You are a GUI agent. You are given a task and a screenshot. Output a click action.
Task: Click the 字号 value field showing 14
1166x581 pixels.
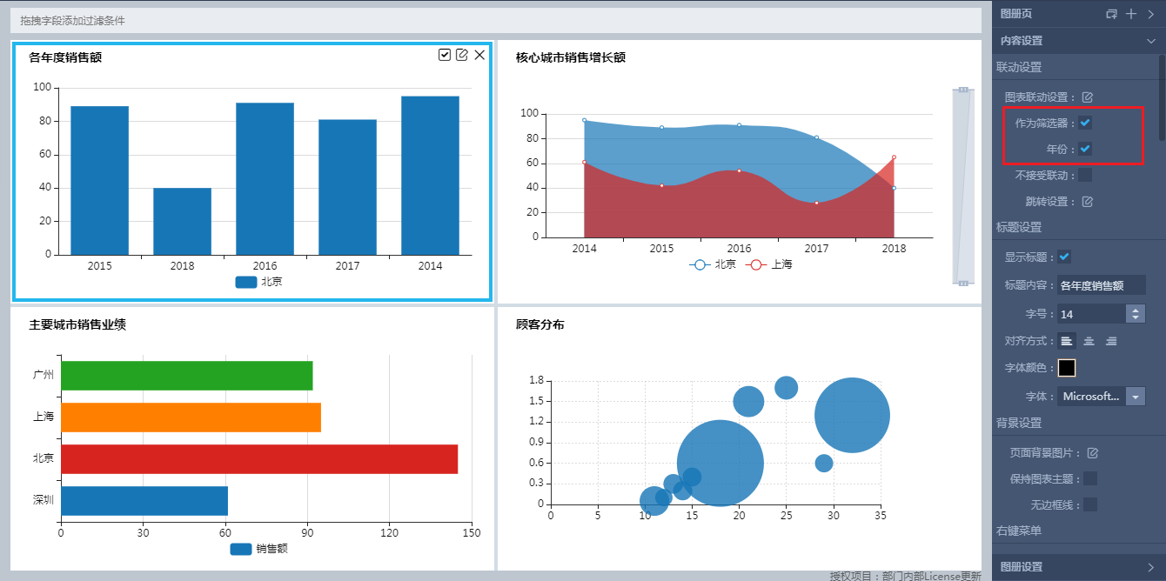point(1091,313)
